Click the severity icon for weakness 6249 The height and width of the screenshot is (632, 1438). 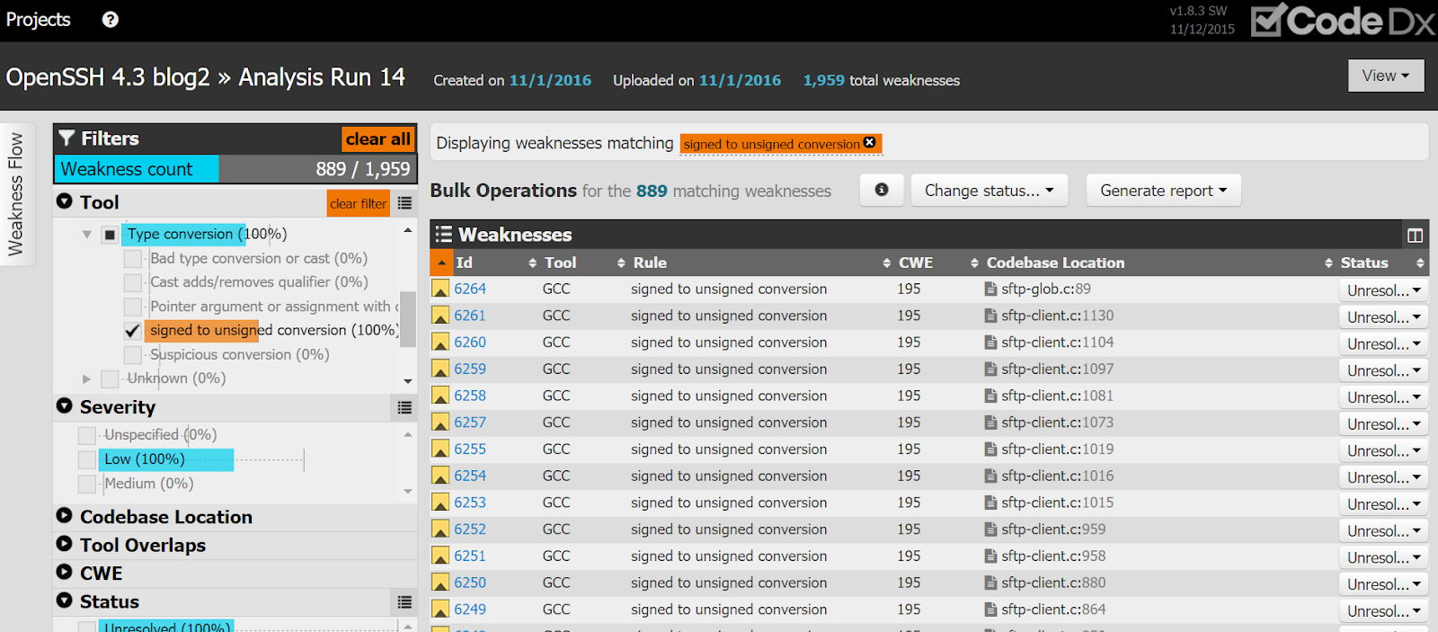tap(440, 610)
